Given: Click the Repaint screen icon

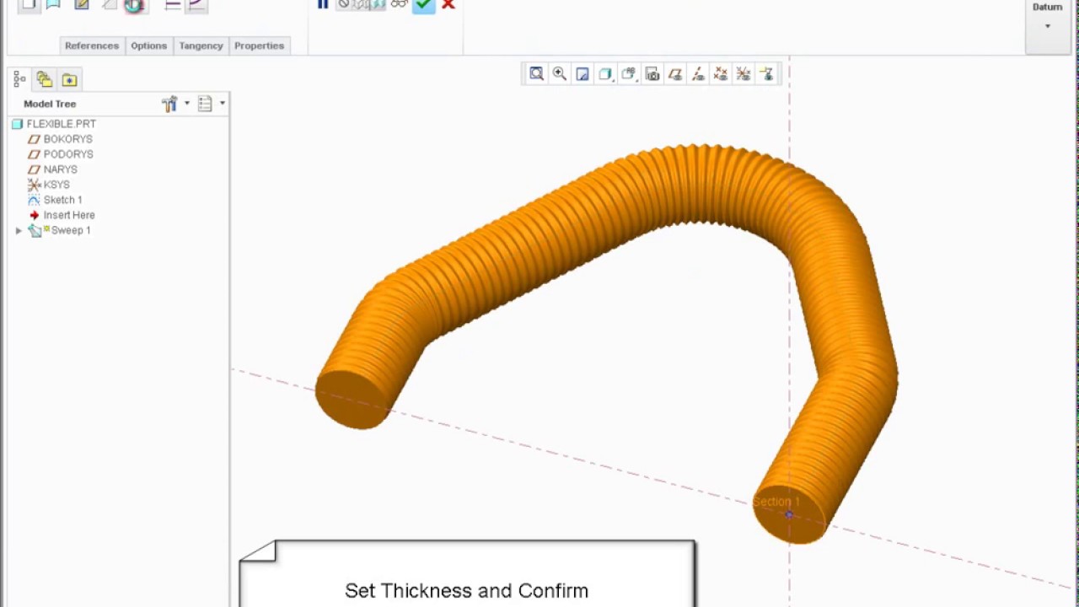Looking at the screenshot, I should (582, 74).
